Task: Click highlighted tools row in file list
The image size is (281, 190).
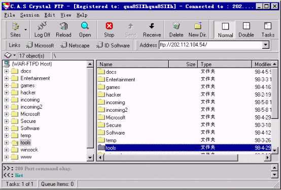Action: point(185,148)
